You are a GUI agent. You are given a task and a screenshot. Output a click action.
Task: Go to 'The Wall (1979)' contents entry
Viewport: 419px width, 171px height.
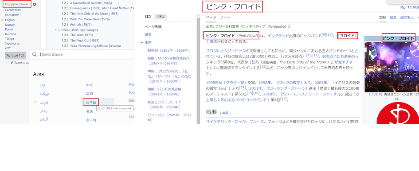click(82, 35)
